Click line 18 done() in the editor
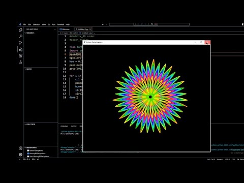This screenshot has height=183, width=244. click(74, 98)
